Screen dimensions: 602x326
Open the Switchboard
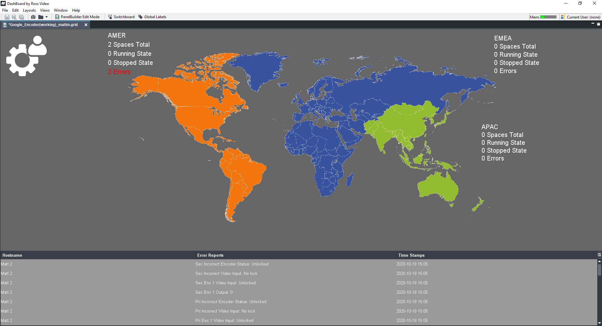tap(121, 17)
